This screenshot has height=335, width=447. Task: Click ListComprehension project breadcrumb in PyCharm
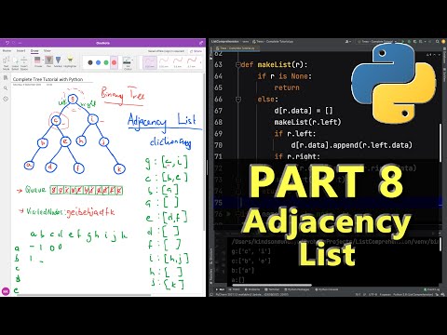tap(225, 41)
